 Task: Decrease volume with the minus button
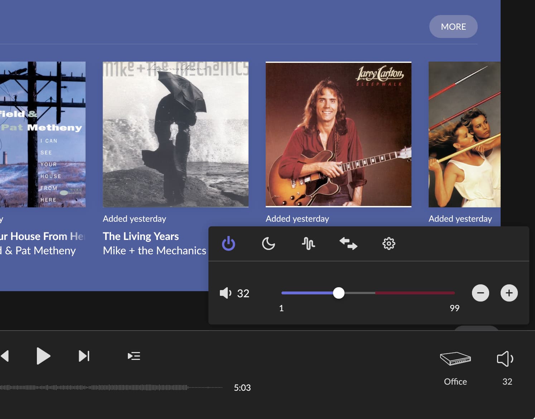click(x=481, y=293)
